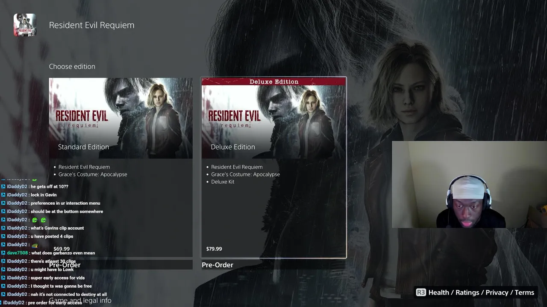This screenshot has width=547, height=307.
Task: Click the Deluxe Edition label on card
Action: point(233,147)
